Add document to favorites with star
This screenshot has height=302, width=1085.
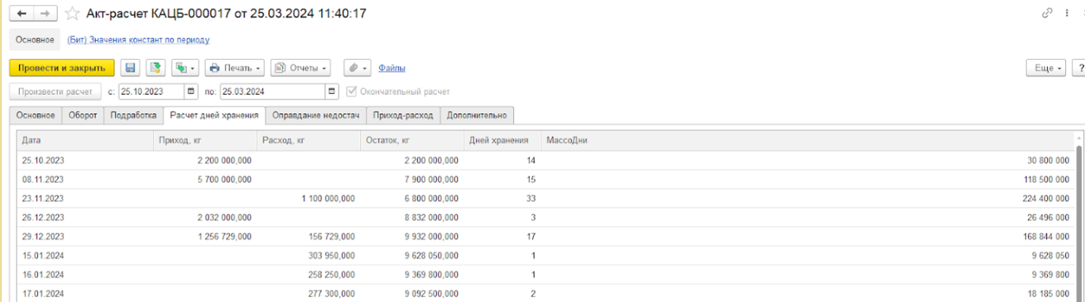click(72, 14)
